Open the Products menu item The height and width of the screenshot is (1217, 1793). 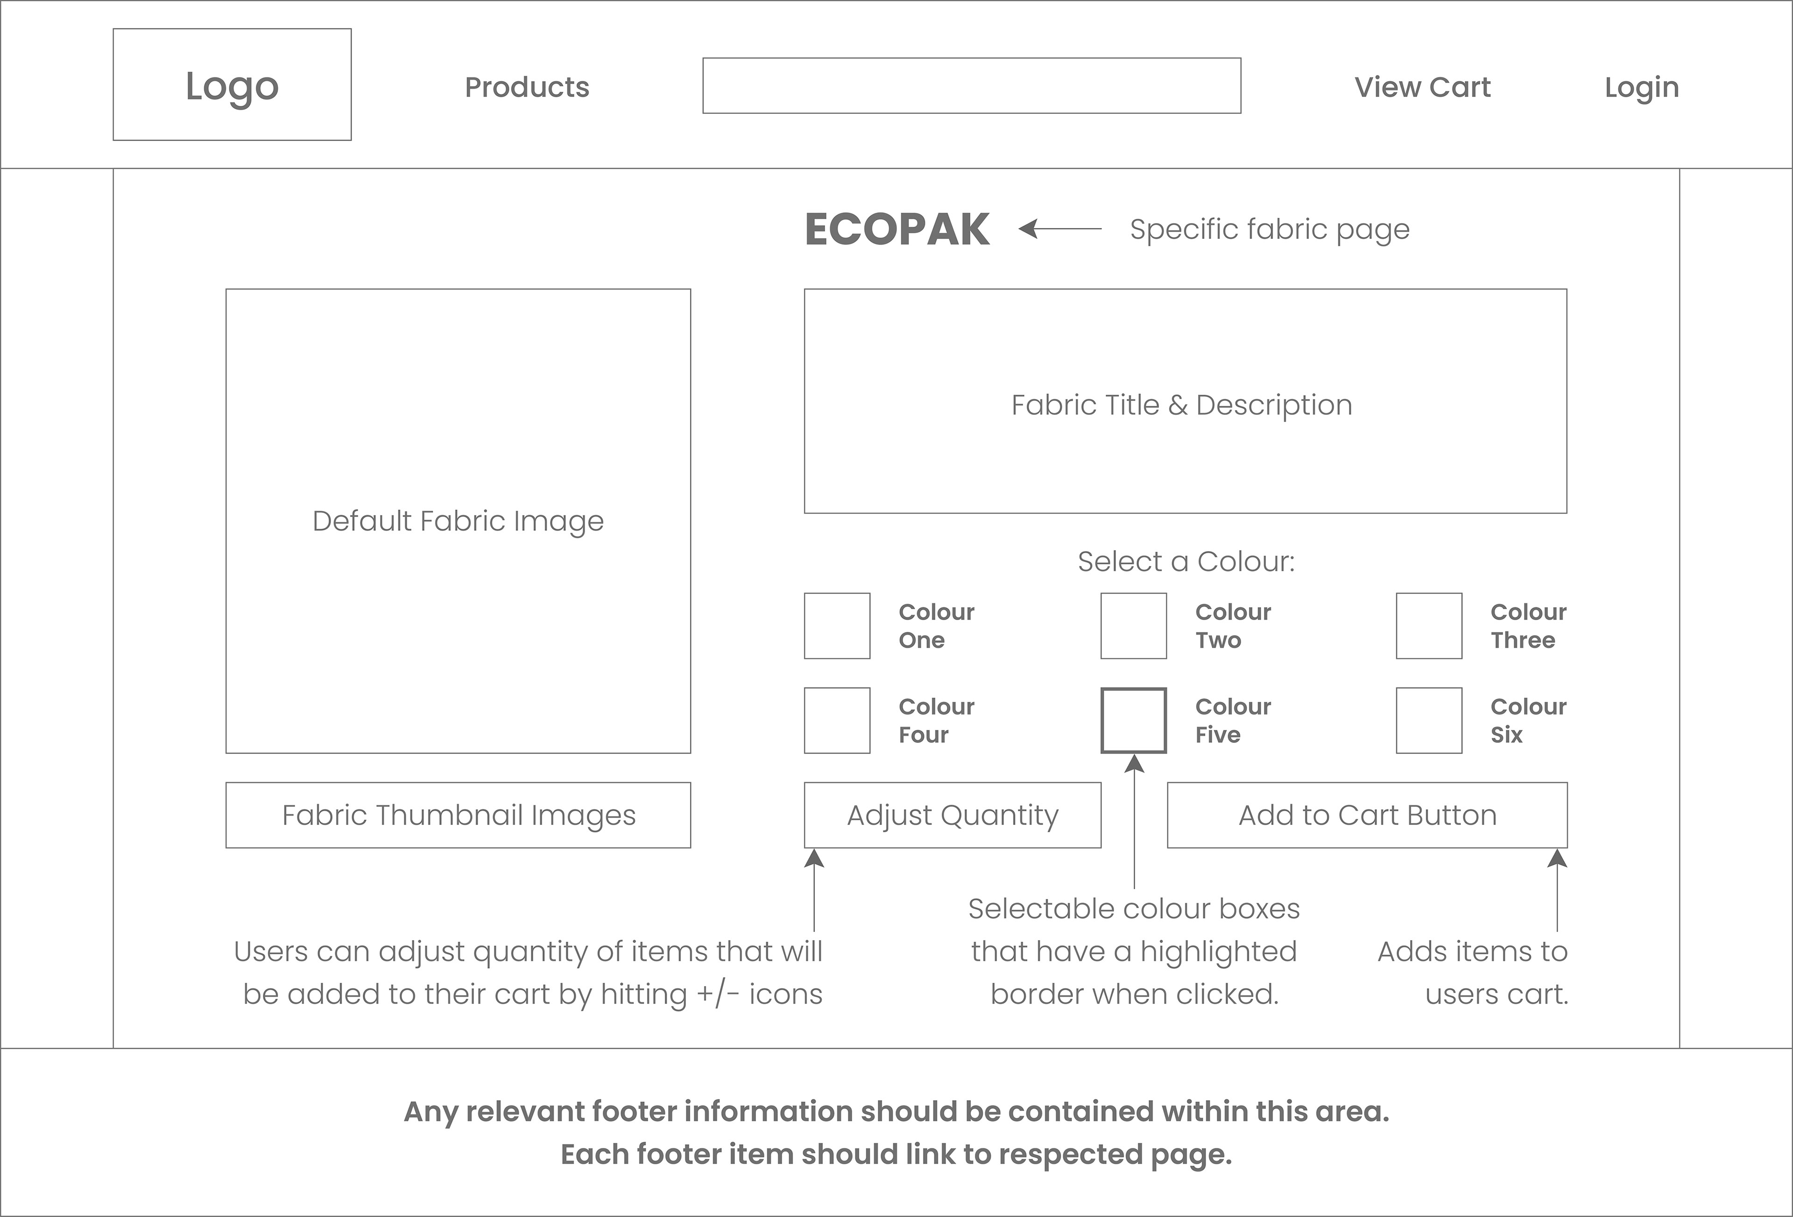tap(527, 87)
